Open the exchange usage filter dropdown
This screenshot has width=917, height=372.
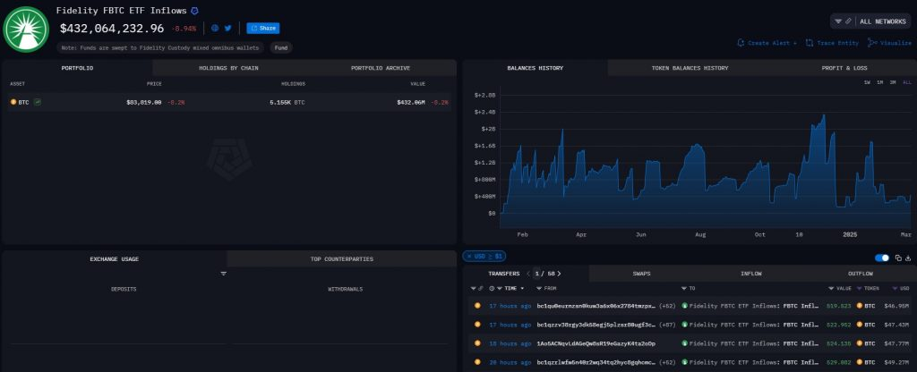(223, 274)
